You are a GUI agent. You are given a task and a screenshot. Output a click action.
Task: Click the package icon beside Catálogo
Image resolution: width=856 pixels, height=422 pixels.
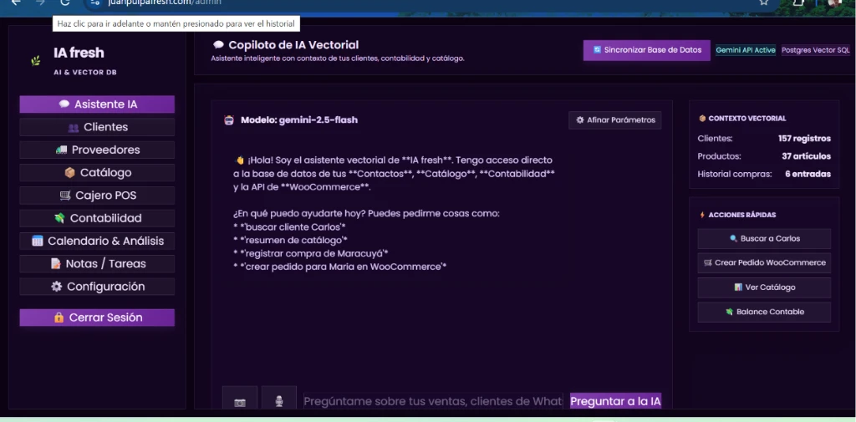pyautogui.click(x=69, y=172)
